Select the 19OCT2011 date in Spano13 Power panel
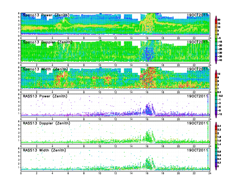The width and height of the screenshot is (241, 186). pos(197,15)
